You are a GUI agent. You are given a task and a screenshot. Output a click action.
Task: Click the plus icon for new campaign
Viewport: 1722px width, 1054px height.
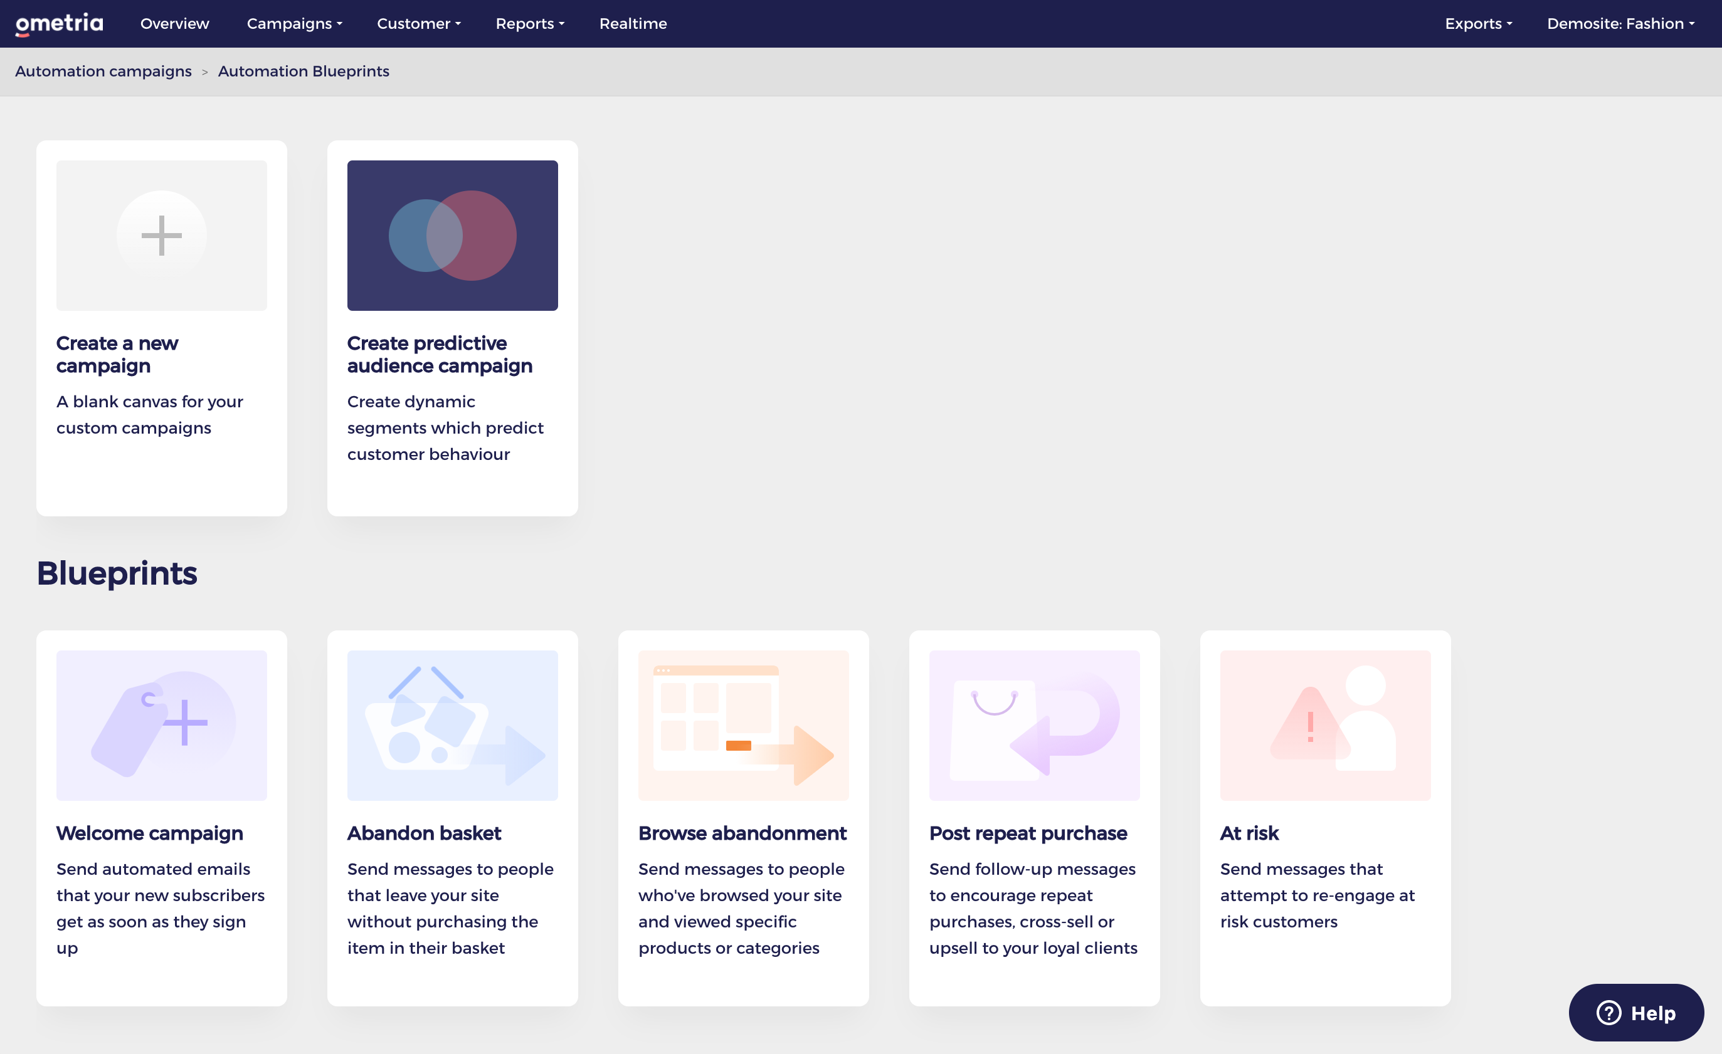pyautogui.click(x=161, y=236)
